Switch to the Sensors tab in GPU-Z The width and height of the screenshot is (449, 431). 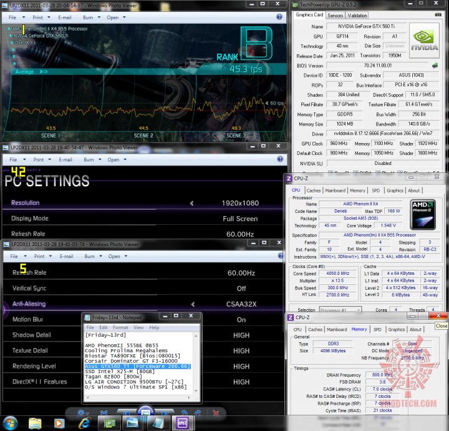pyautogui.click(x=336, y=16)
